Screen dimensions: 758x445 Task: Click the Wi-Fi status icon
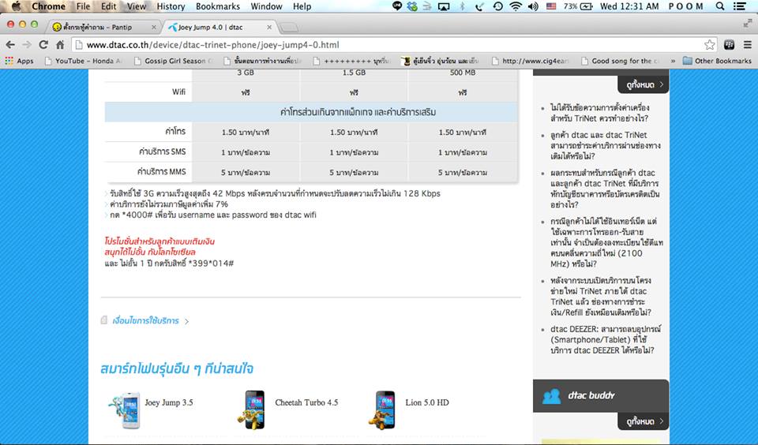pos(516,6)
